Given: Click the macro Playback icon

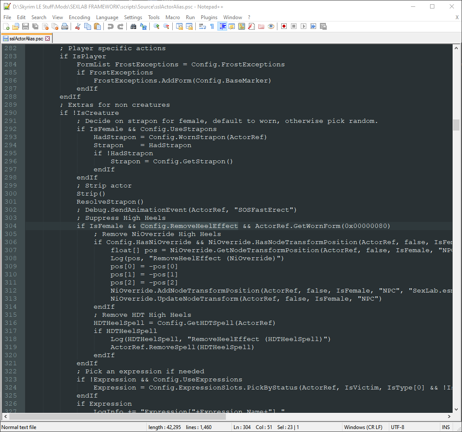Looking at the screenshot, I should (x=303, y=26).
